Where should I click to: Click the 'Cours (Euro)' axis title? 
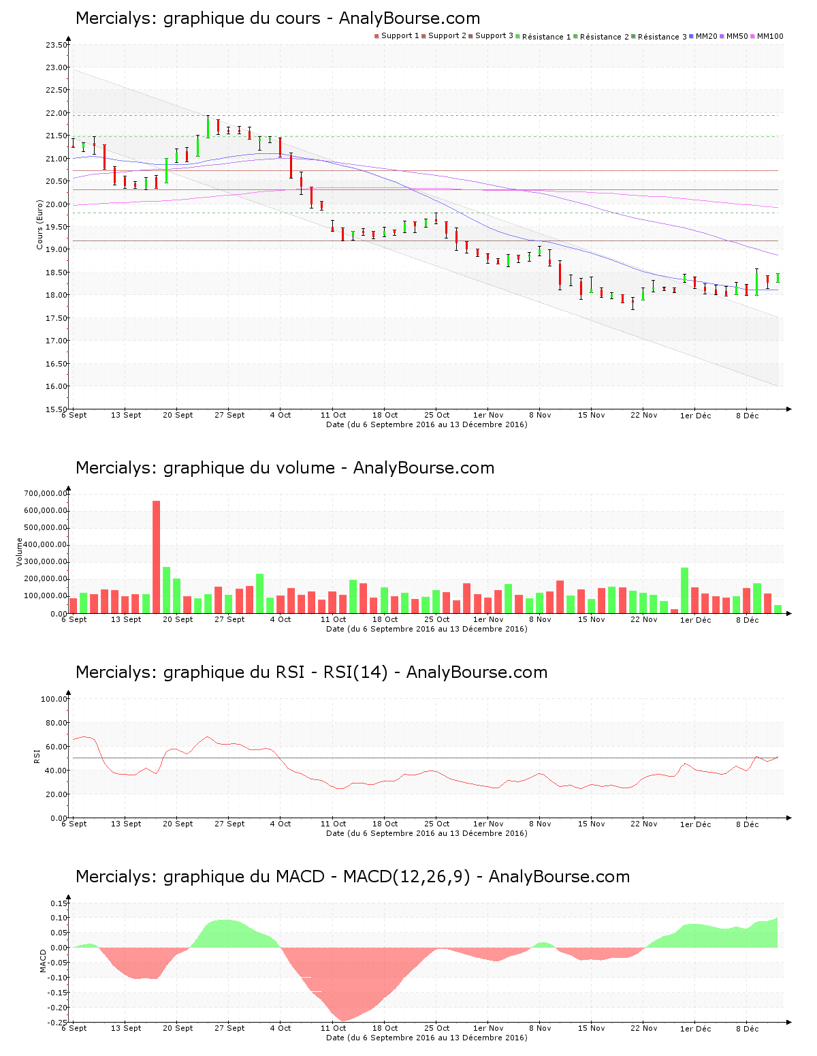pos(39,225)
